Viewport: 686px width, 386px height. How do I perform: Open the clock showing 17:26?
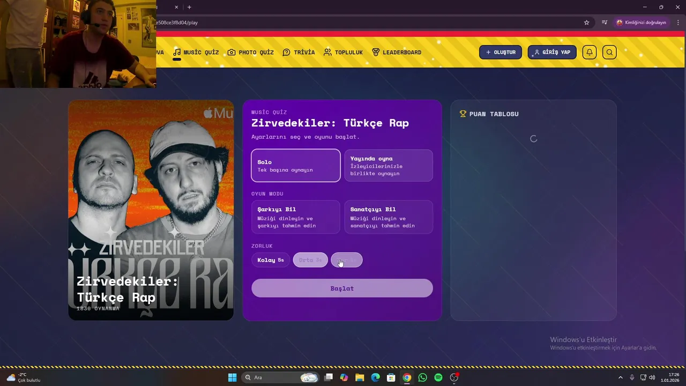(x=670, y=377)
